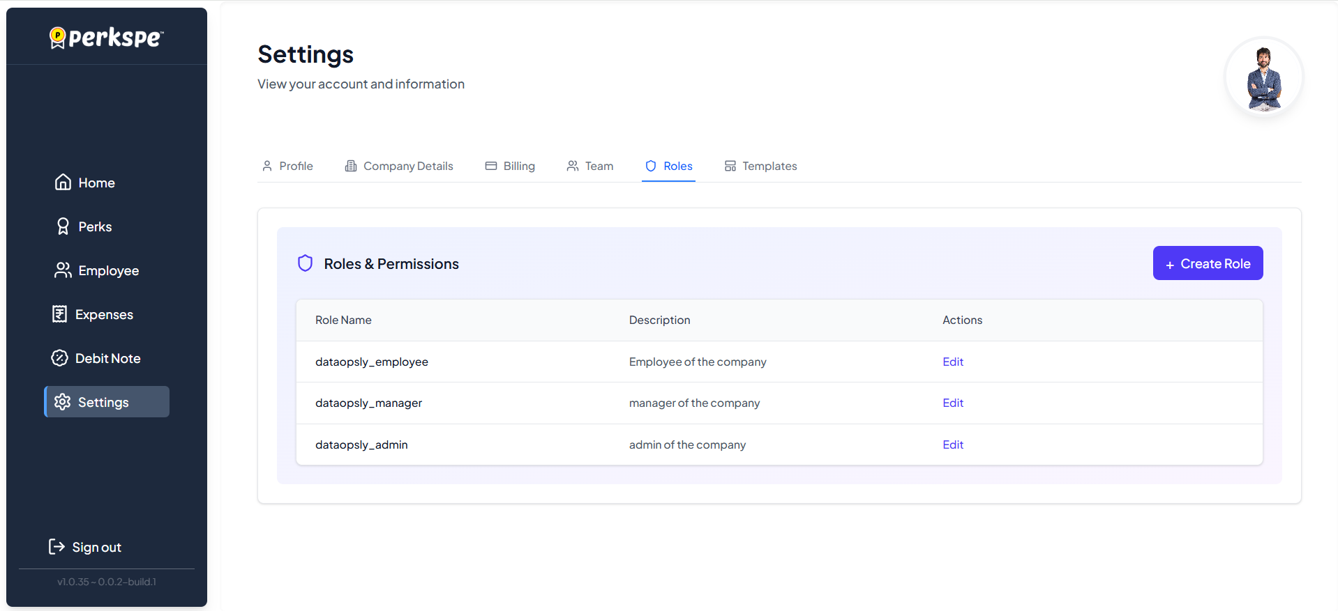Click the shield icon beside Roles & Permissions
1338x611 pixels.
point(305,263)
